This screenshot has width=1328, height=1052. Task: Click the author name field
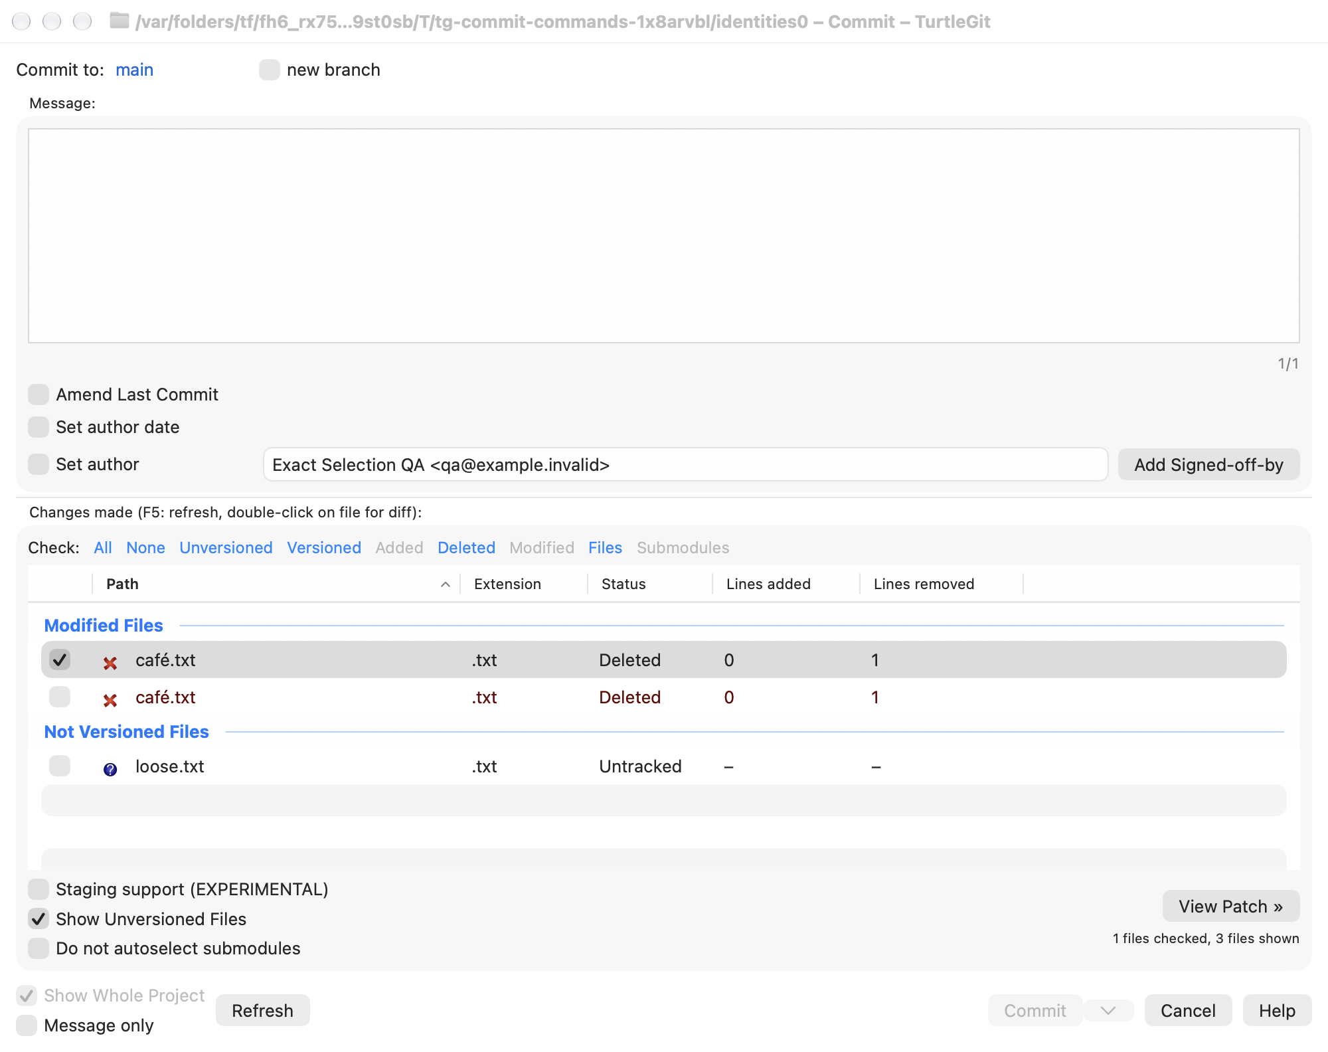click(x=685, y=465)
